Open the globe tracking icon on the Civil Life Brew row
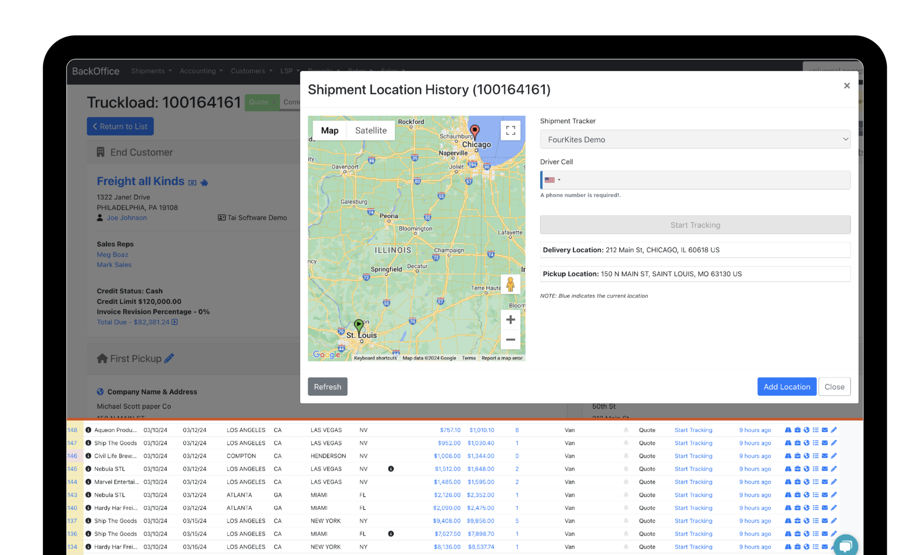Screen dimensions: 924x555 coord(807,456)
